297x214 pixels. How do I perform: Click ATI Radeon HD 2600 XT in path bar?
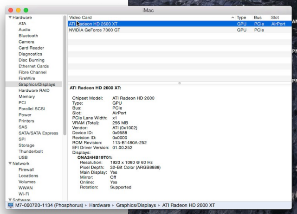(x=188, y=205)
